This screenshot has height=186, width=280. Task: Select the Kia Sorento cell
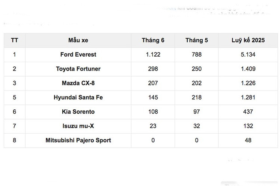coord(78,112)
